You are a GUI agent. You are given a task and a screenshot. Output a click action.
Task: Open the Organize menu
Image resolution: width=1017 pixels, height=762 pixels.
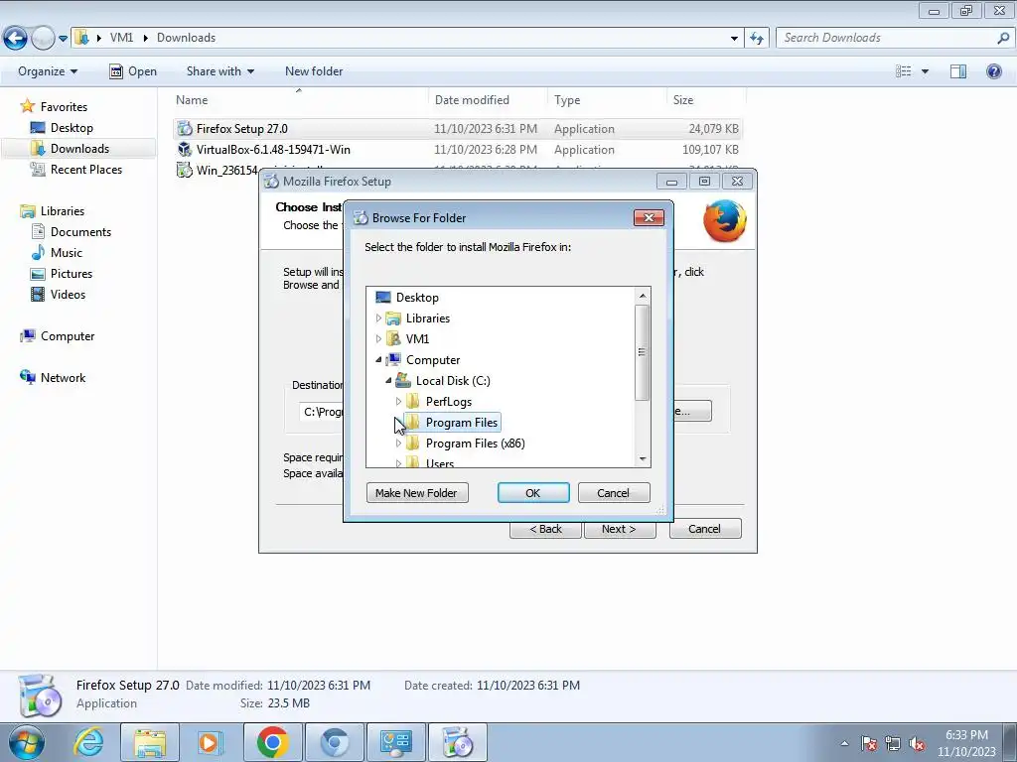click(x=48, y=71)
